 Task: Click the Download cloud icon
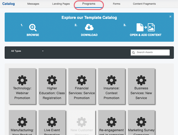(x=89, y=27)
